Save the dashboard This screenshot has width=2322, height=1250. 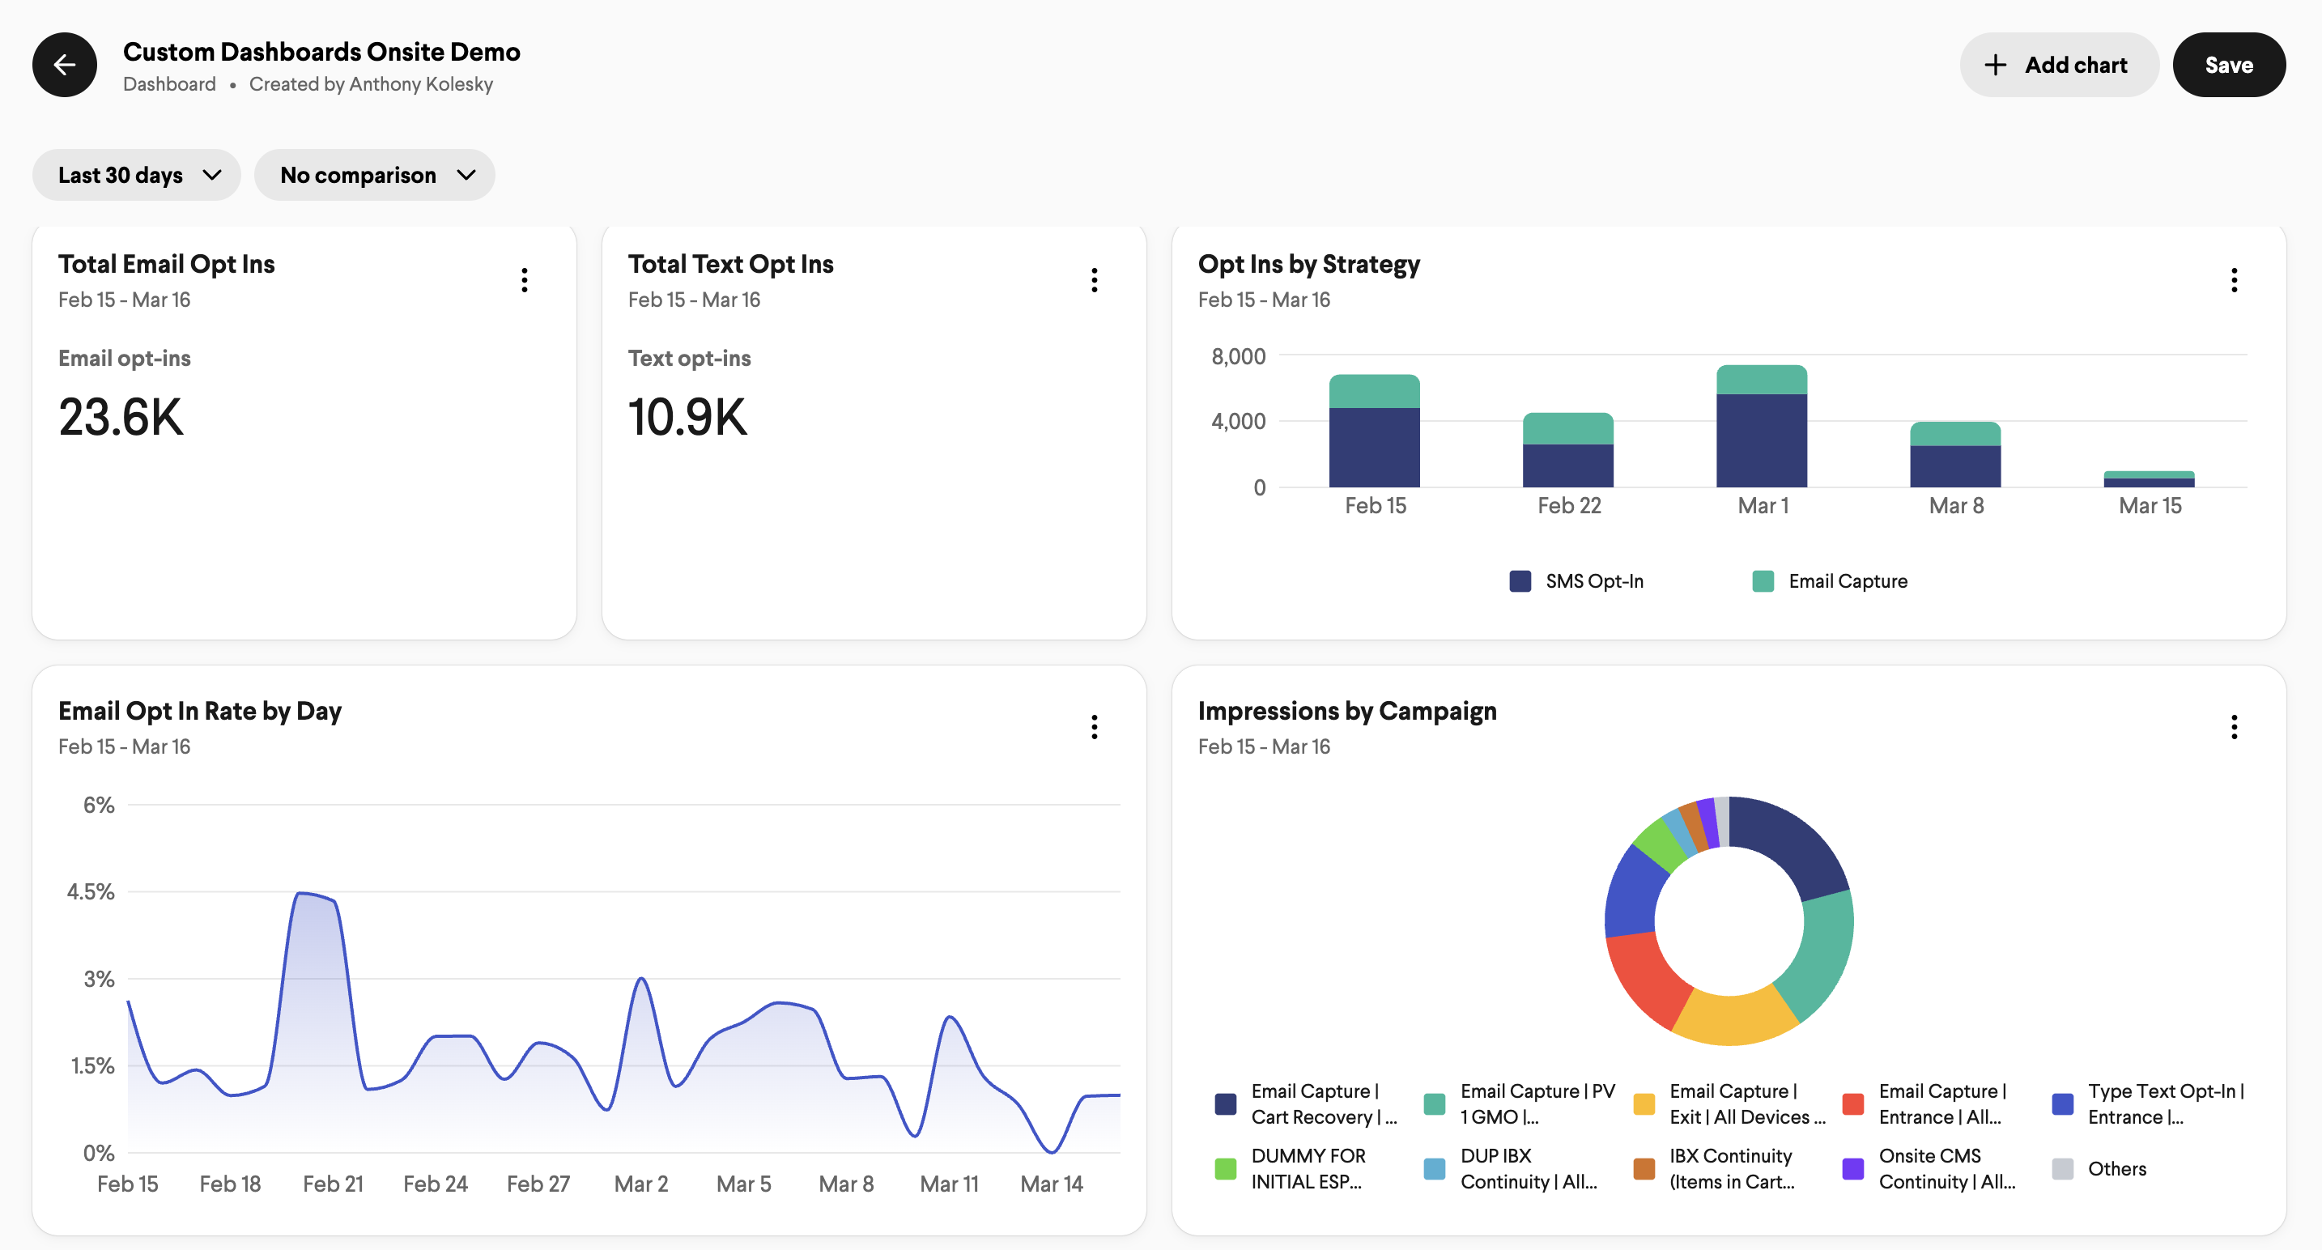click(2228, 65)
